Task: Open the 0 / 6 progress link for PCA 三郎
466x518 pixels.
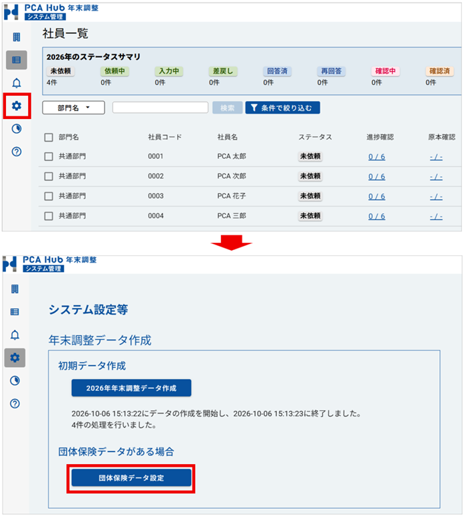Action: [377, 216]
